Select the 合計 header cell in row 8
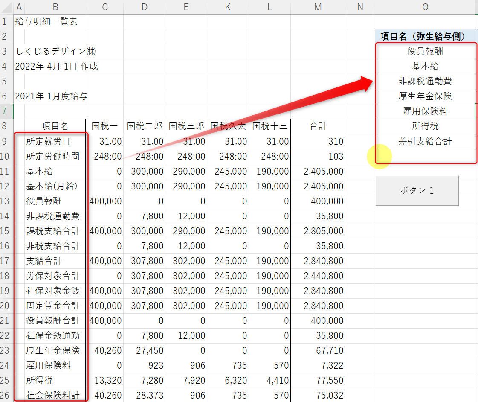Screen dimensions: 478x402 pos(318,126)
